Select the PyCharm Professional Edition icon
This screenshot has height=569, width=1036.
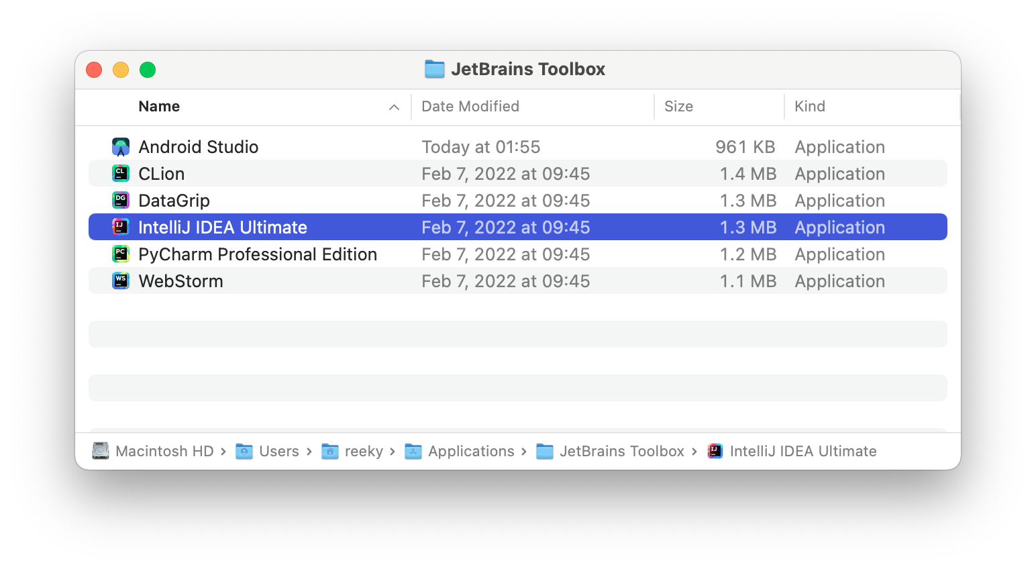120,254
